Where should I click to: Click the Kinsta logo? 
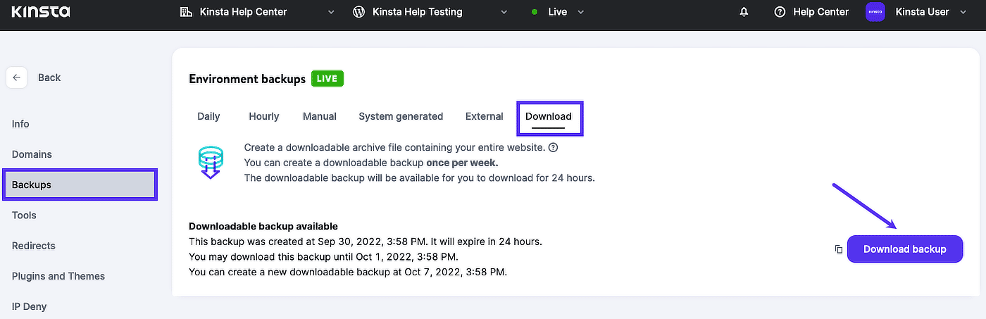coord(40,12)
